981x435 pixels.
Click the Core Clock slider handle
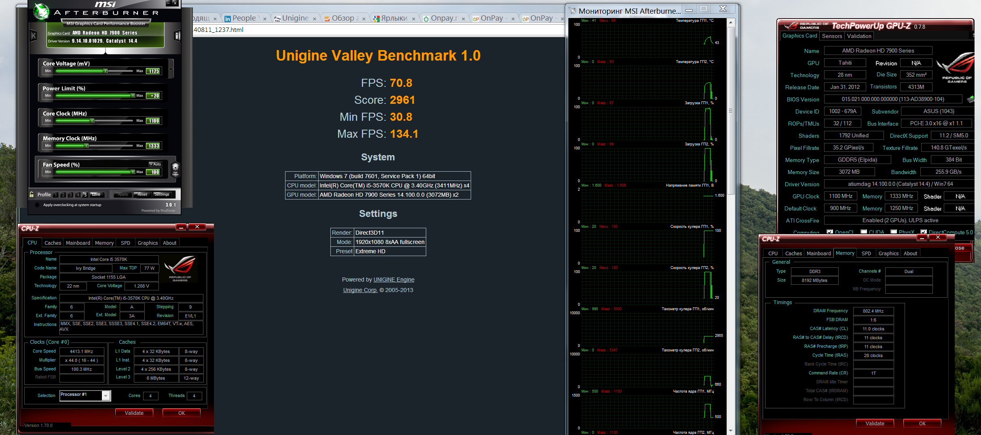point(92,121)
